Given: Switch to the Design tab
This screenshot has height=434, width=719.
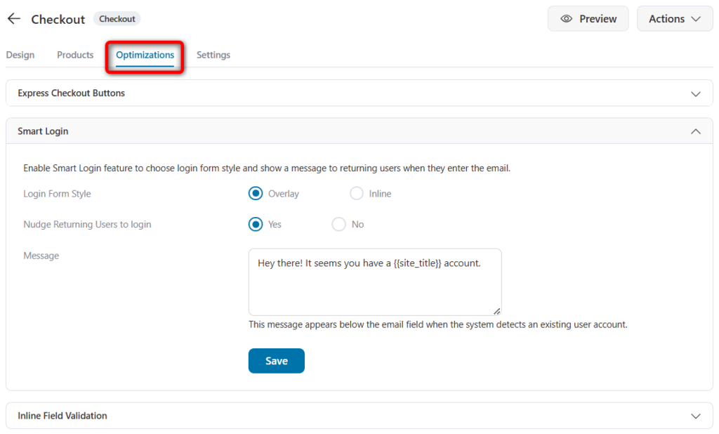Looking at the screenshot, I should tap(20, 55).
